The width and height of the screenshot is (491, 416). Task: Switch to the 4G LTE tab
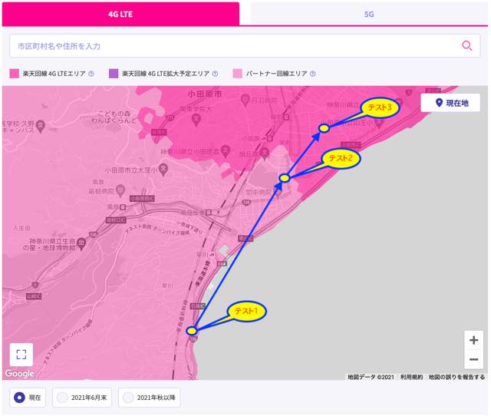(120, 14)
